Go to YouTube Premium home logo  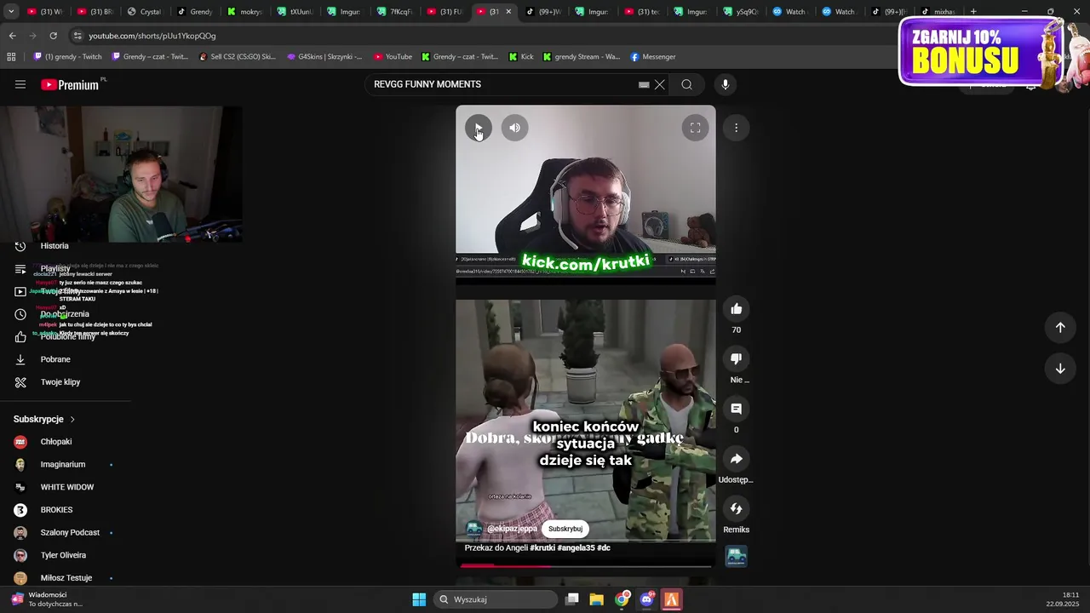[70, 84]
